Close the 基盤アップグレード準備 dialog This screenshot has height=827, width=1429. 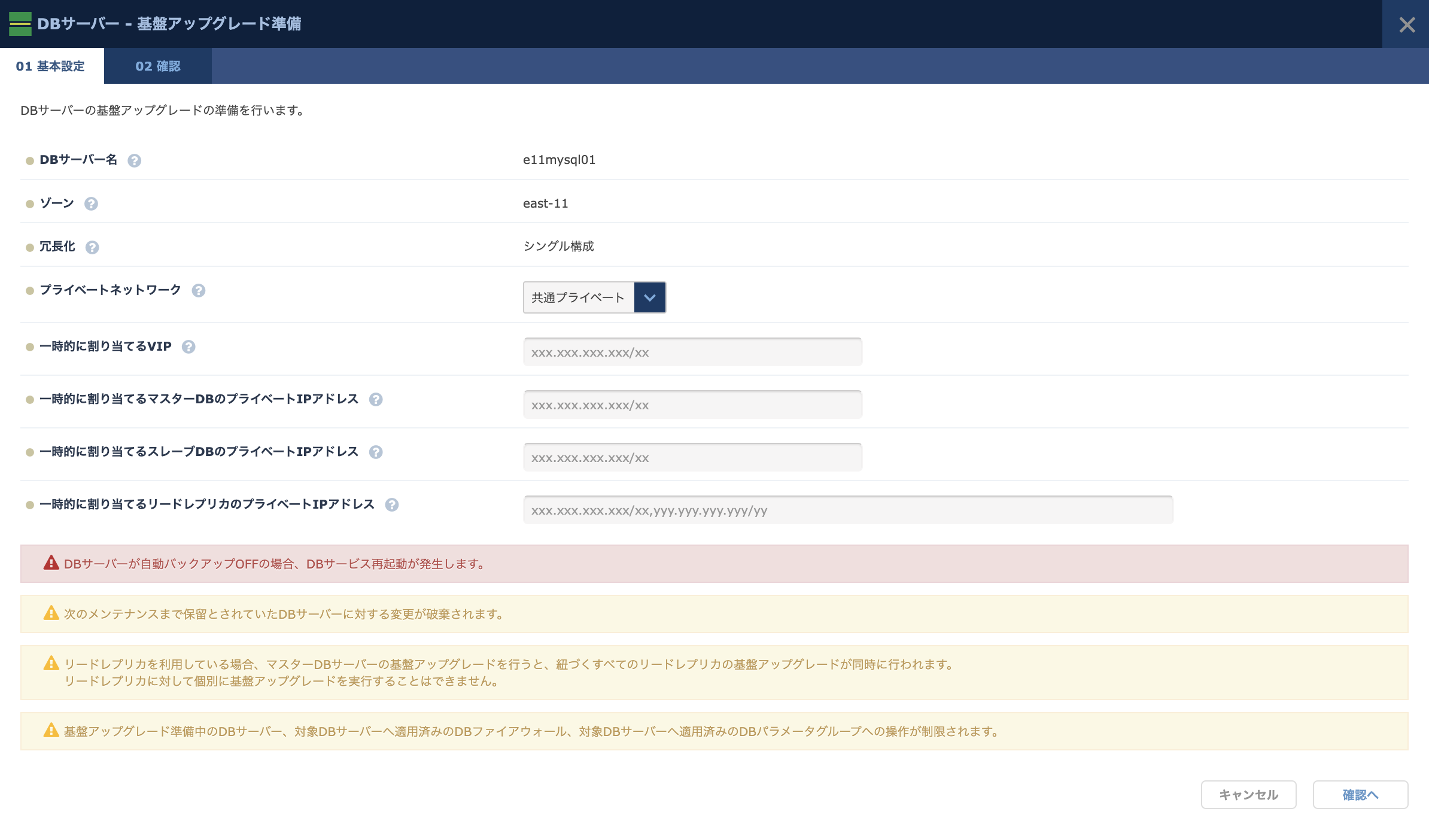(x=1407, y=25)
